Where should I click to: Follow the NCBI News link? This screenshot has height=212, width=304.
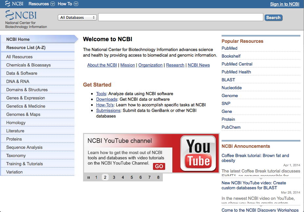(x=199, y=65)
